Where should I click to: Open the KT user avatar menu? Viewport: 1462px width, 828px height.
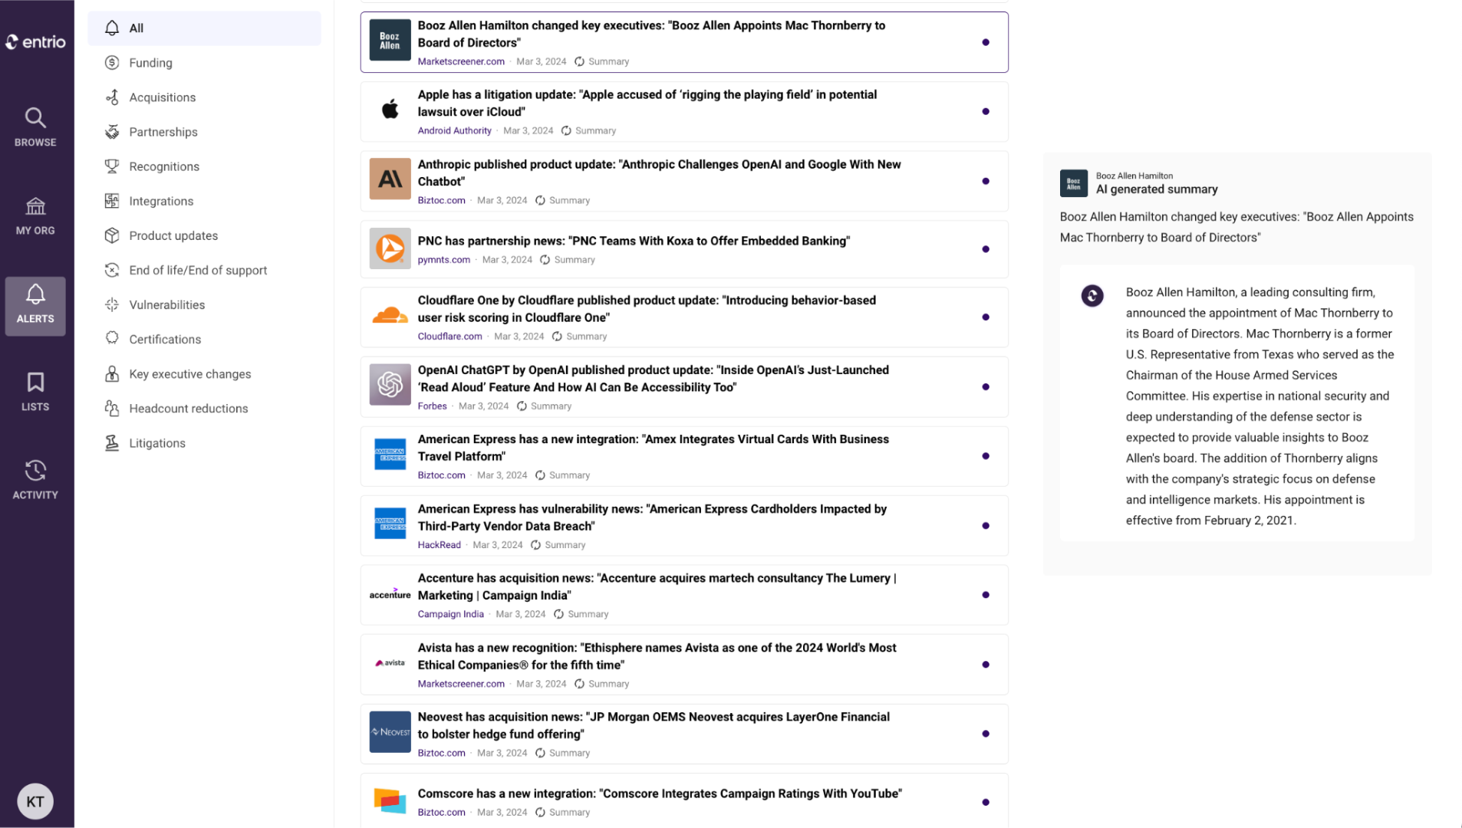click(35, 801)
